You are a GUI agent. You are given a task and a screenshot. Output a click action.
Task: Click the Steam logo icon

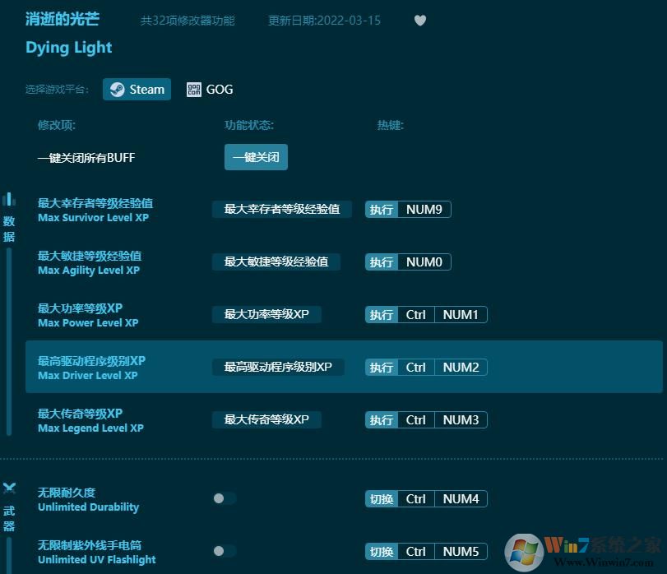click(x=117, y=90)
